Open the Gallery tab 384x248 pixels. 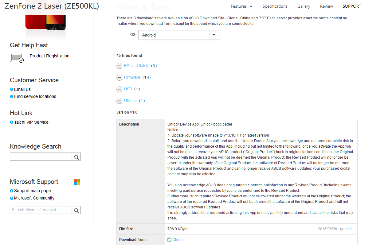pos(304,6)
